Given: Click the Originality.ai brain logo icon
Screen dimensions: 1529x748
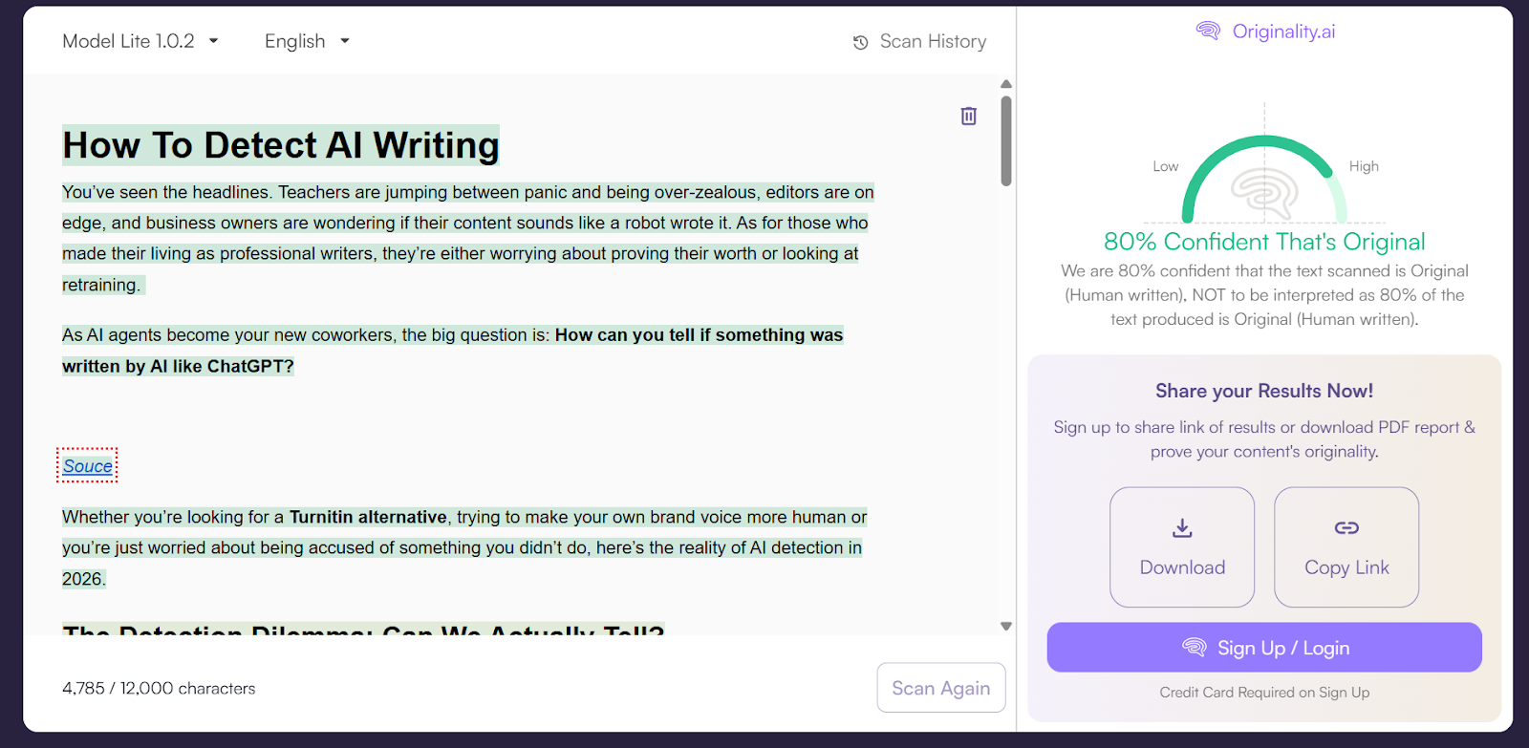Looking at the screenshot, I should 1208,31.
